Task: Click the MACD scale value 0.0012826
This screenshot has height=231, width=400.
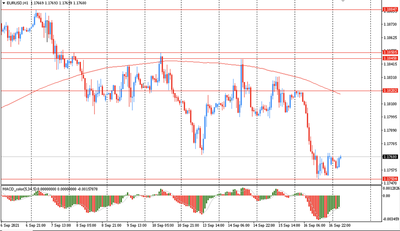Action: pos(391,188)
